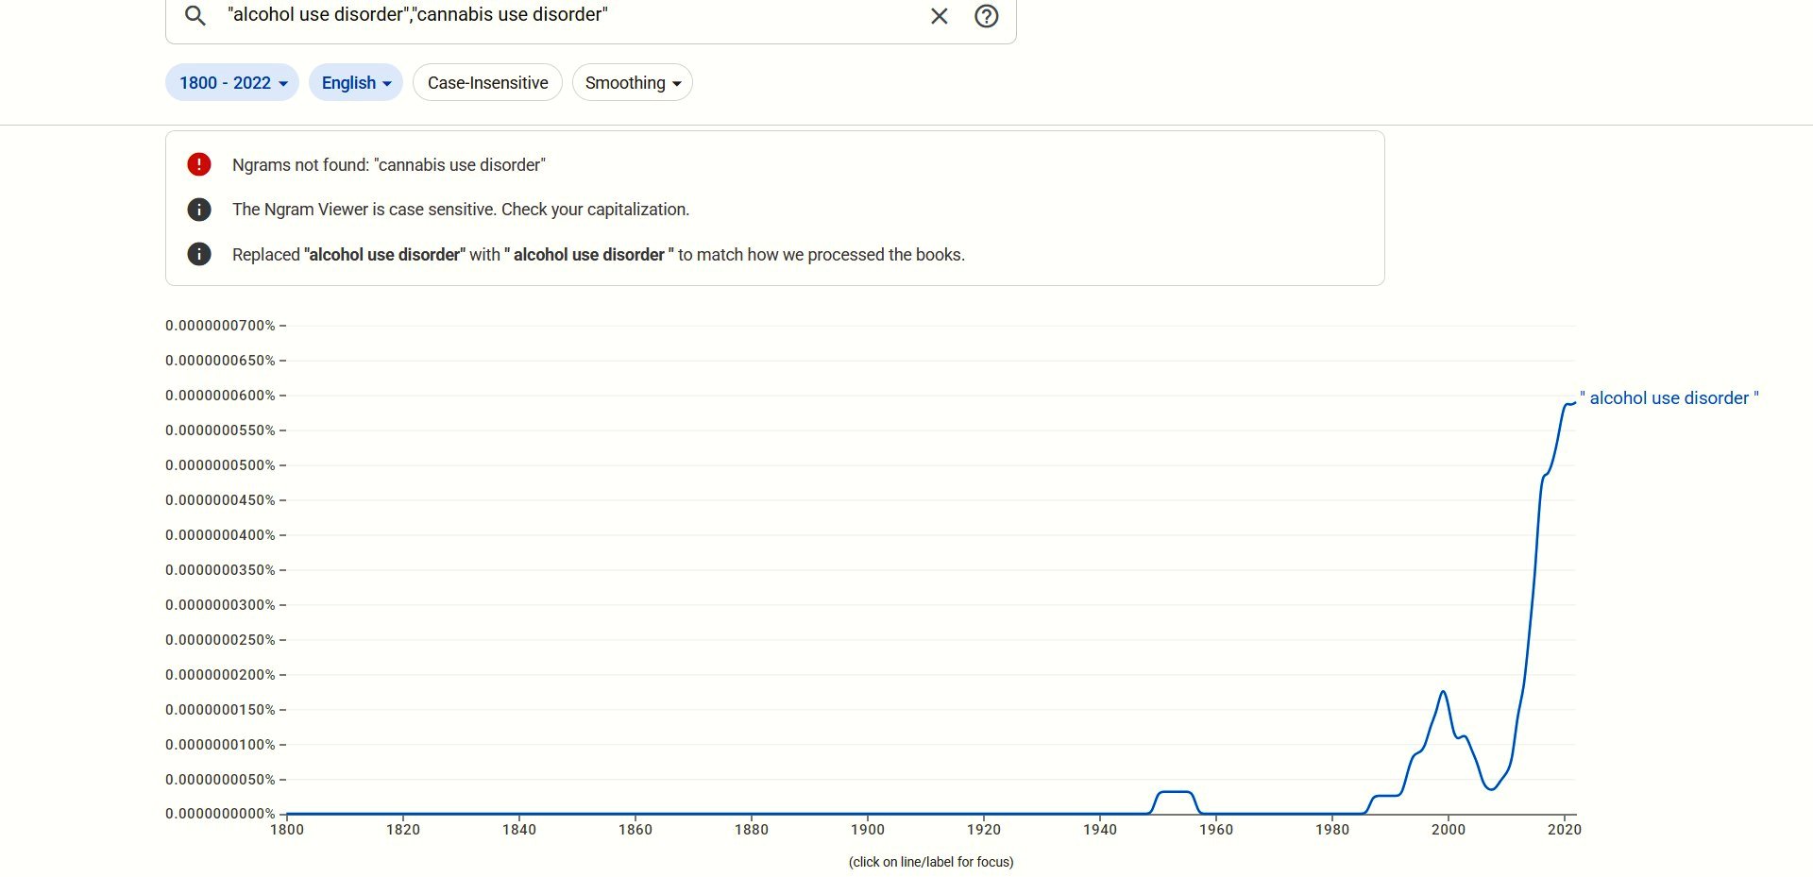Click info icon beside Replaced ngram notice
1813x877 pixels.
199,254
